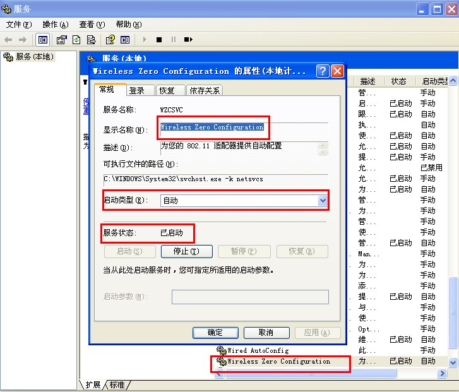Open the 文件 menu

tap(19, 25)
